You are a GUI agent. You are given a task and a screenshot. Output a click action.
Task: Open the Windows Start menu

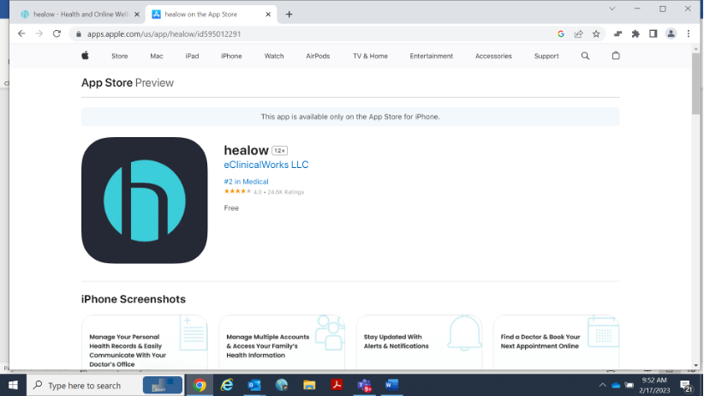(13, 385)
